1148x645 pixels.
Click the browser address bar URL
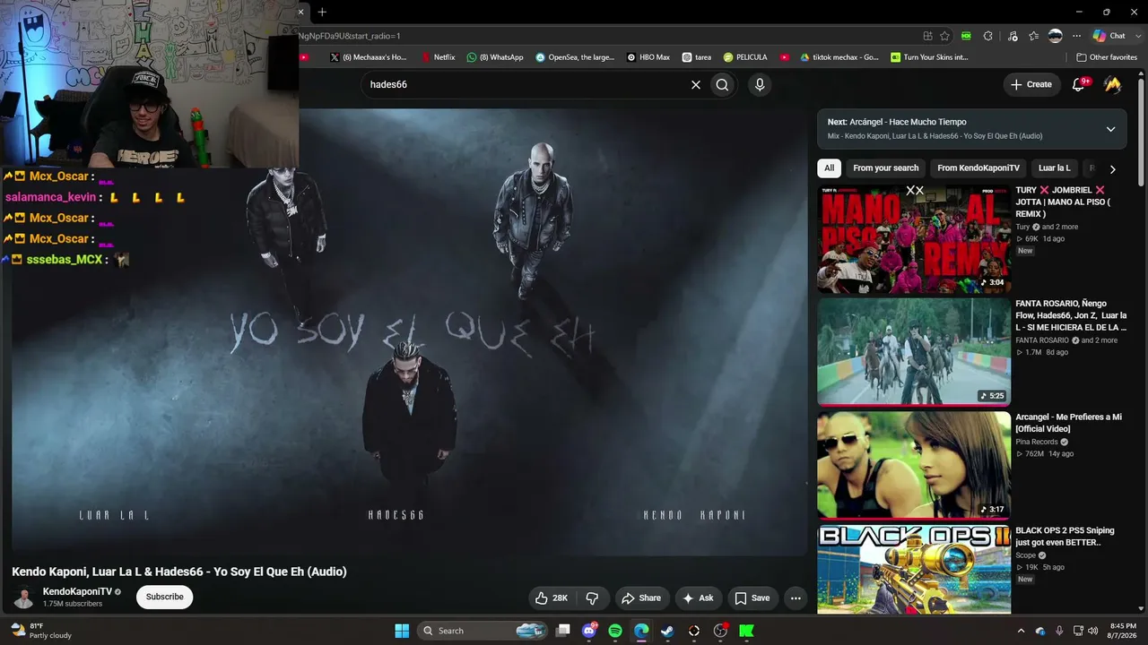350,36
